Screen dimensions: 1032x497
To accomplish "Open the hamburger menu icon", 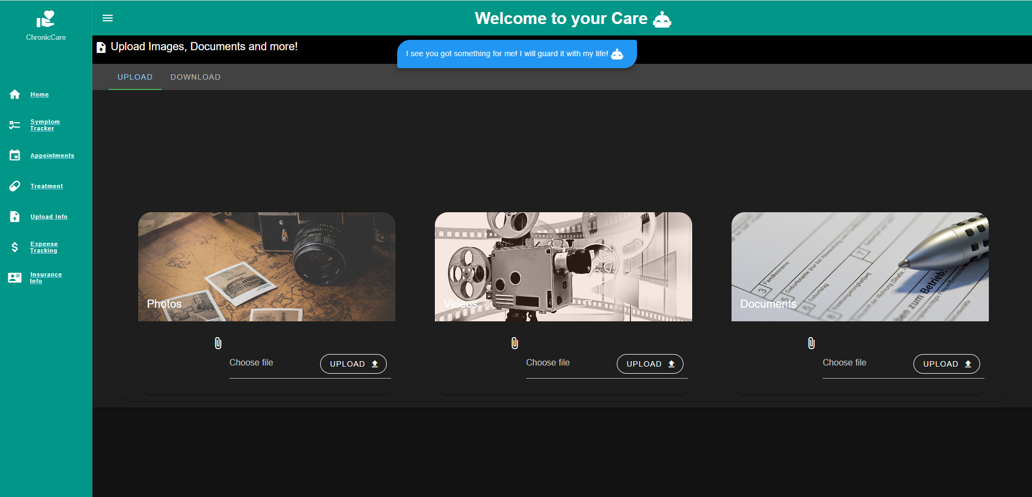I will 108,18.
